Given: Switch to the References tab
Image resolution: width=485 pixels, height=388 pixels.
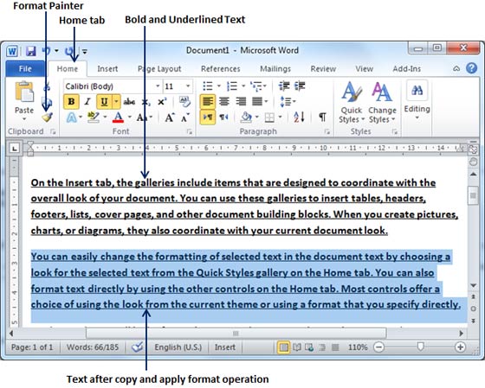Looking at the screenshot, I should pos(221,69).
